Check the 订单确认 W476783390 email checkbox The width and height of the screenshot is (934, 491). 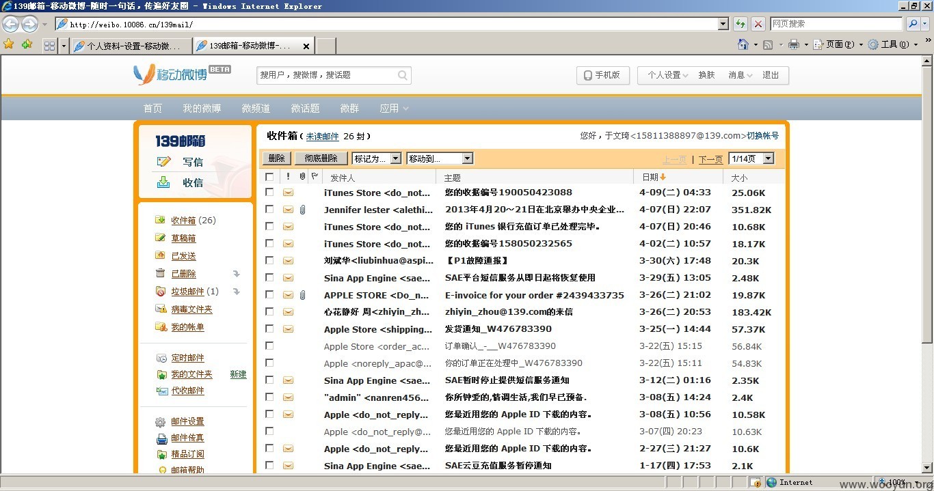[x=269, y=346]
